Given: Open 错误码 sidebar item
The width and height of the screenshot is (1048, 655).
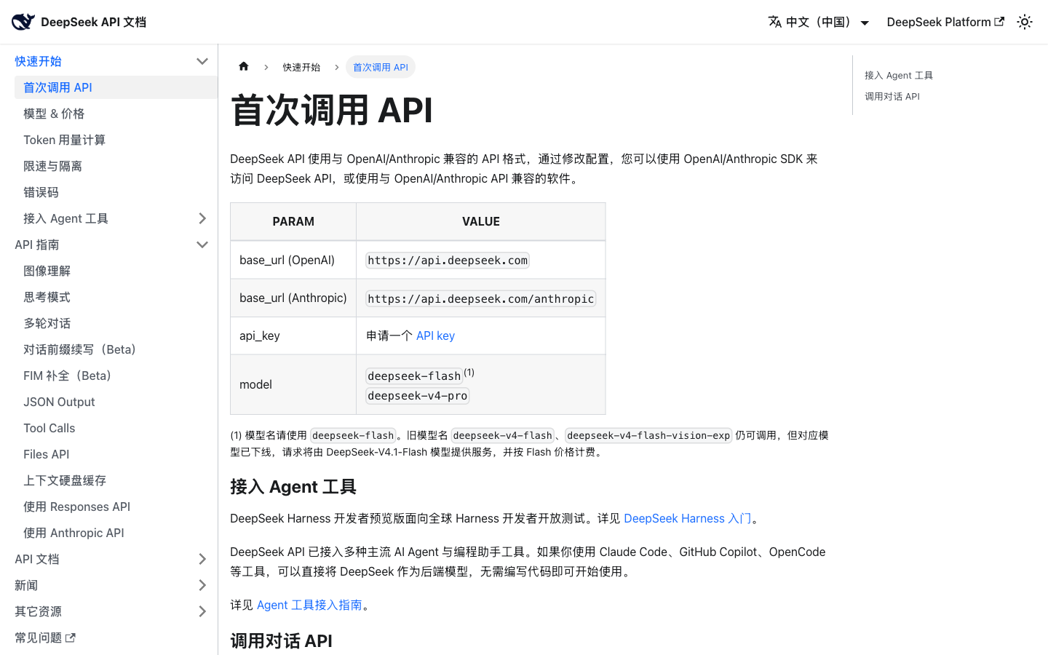Looking at the screenshot, I should point(116,192).
